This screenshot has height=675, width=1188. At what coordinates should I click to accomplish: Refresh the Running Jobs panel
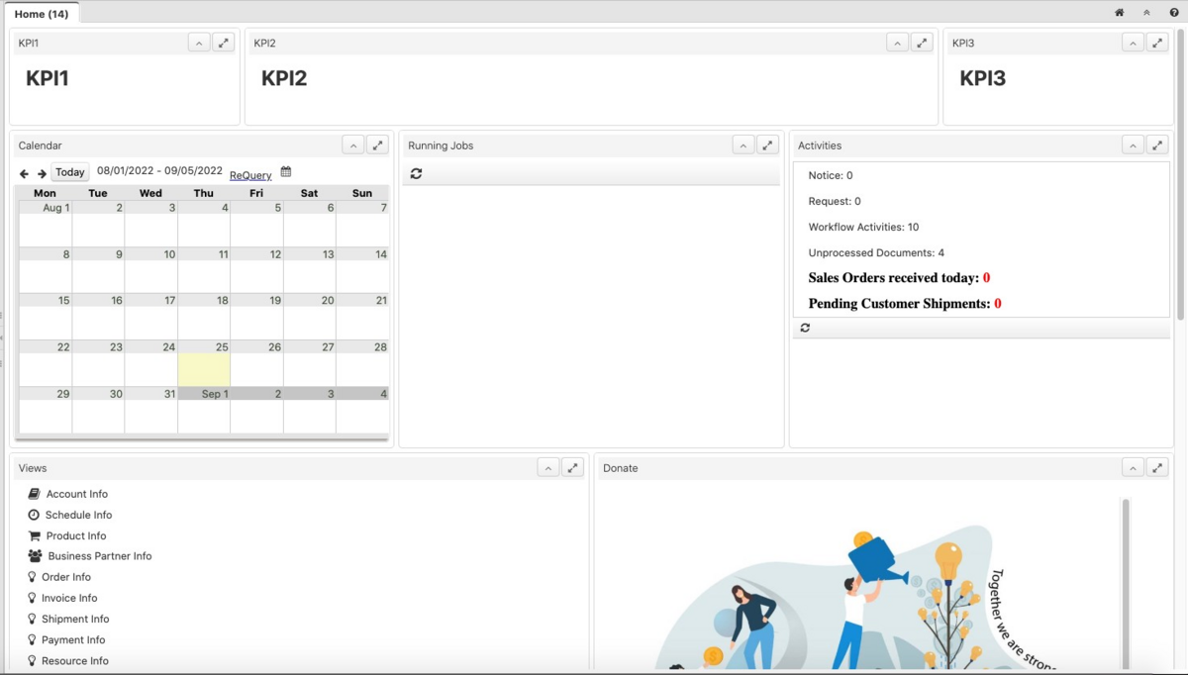pyautogui.click(x=416, y=173)
